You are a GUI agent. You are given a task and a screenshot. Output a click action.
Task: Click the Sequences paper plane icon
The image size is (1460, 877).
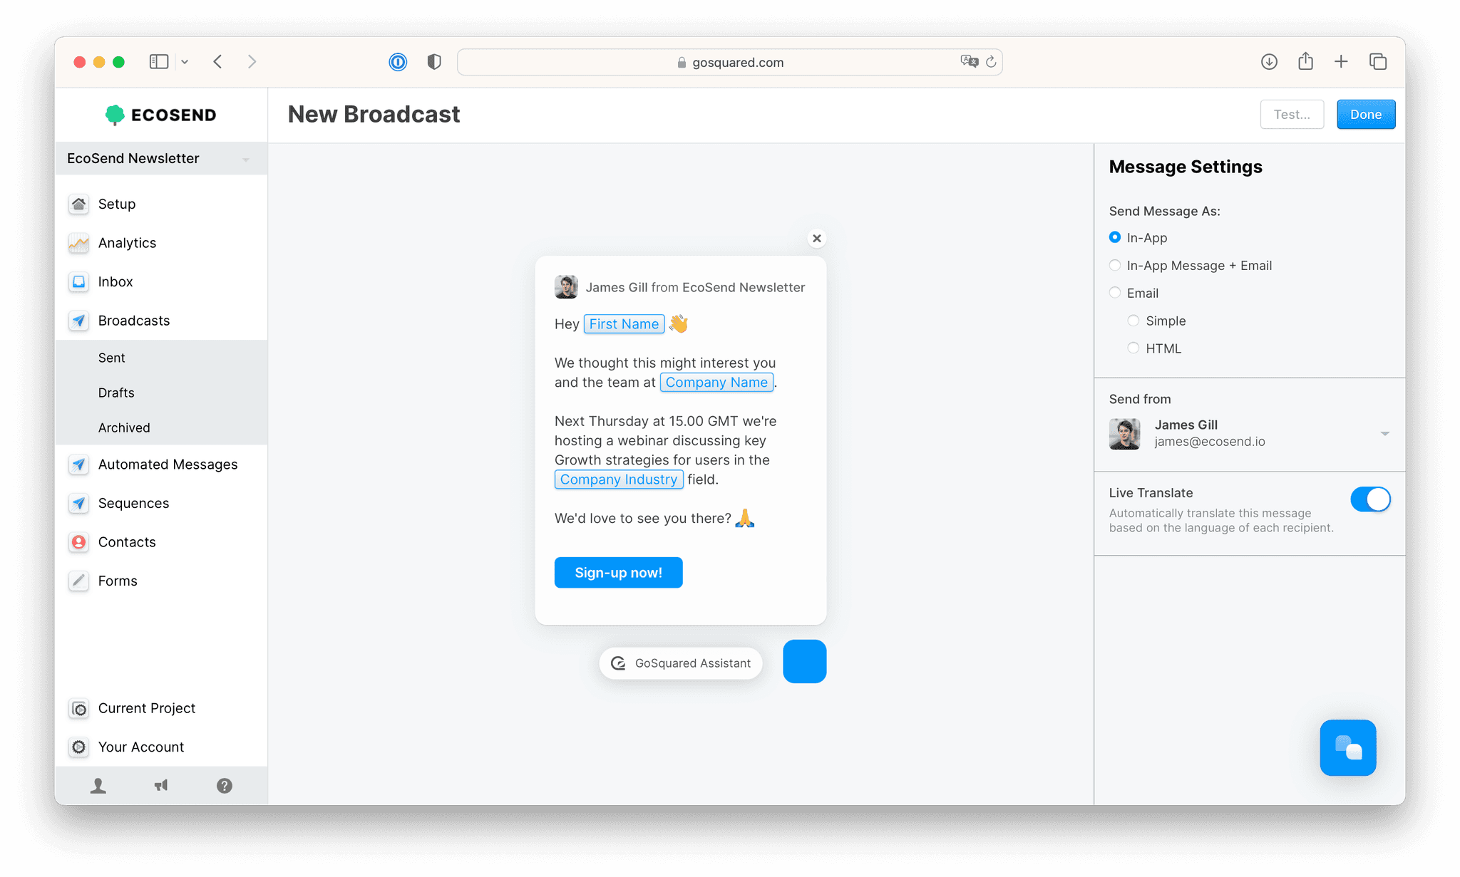pos(79,503)
